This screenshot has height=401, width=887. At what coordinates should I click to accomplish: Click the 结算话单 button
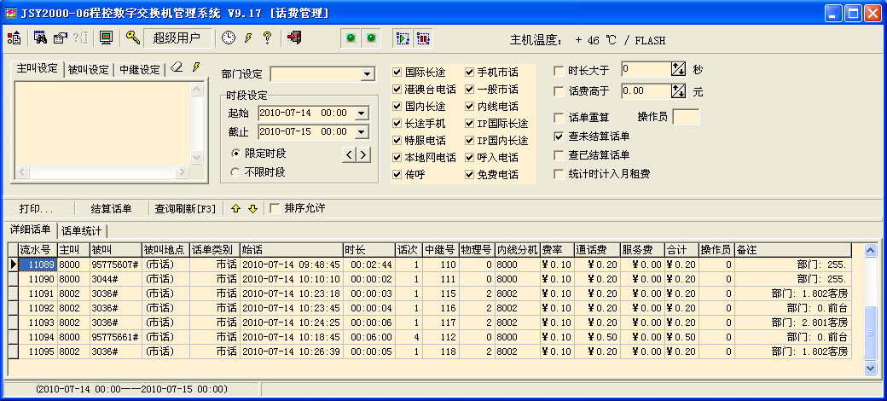click(x=111, y=208)
